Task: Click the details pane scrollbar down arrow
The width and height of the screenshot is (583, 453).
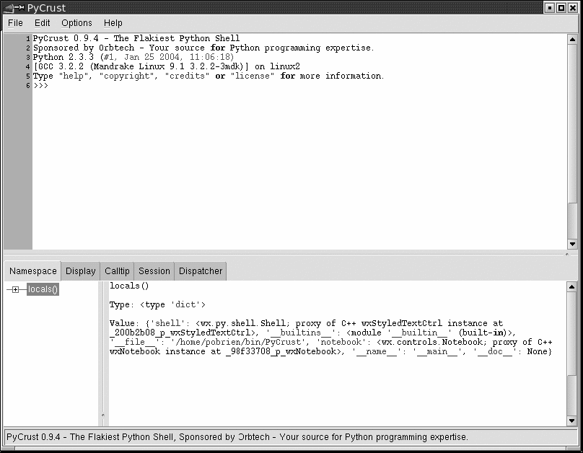Action: (572, 421)
